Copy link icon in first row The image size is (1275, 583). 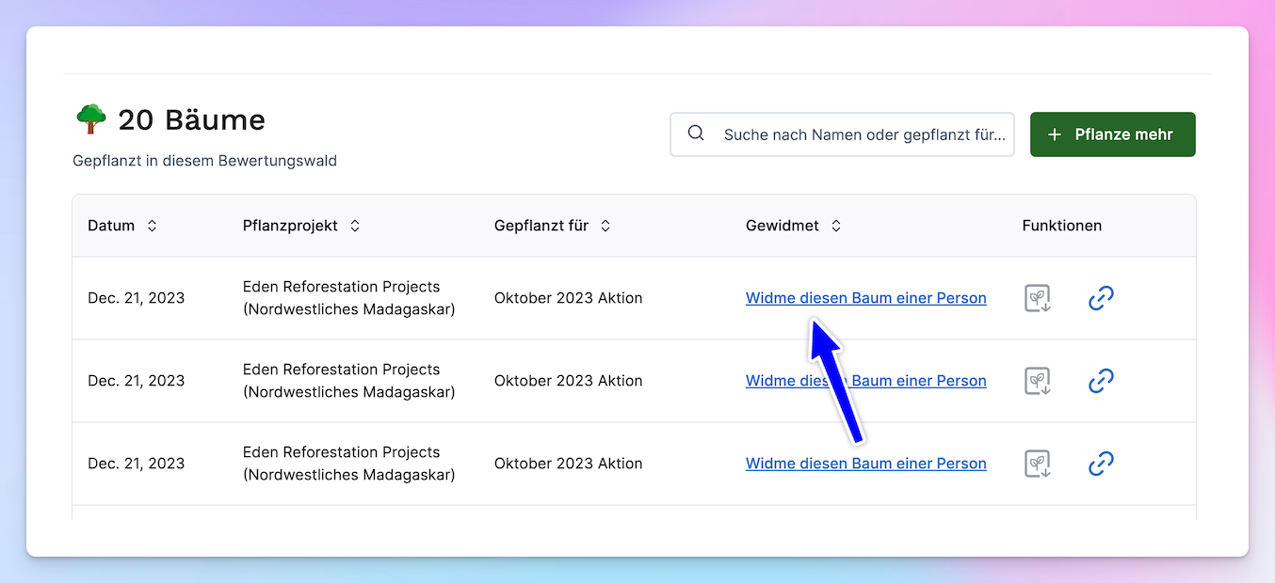tap(1101, 298)
